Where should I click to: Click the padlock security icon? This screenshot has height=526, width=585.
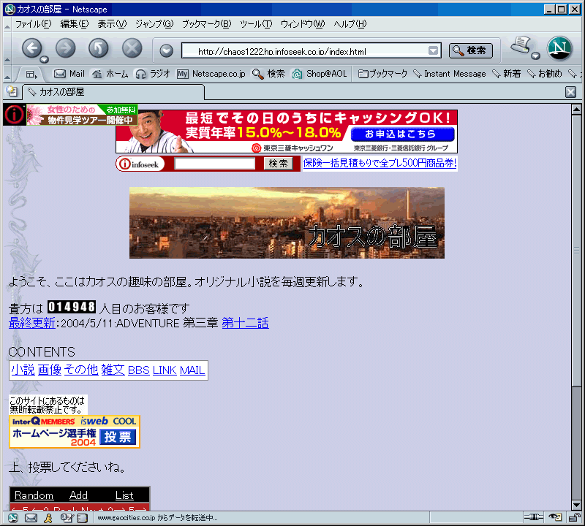coord(575,517)
